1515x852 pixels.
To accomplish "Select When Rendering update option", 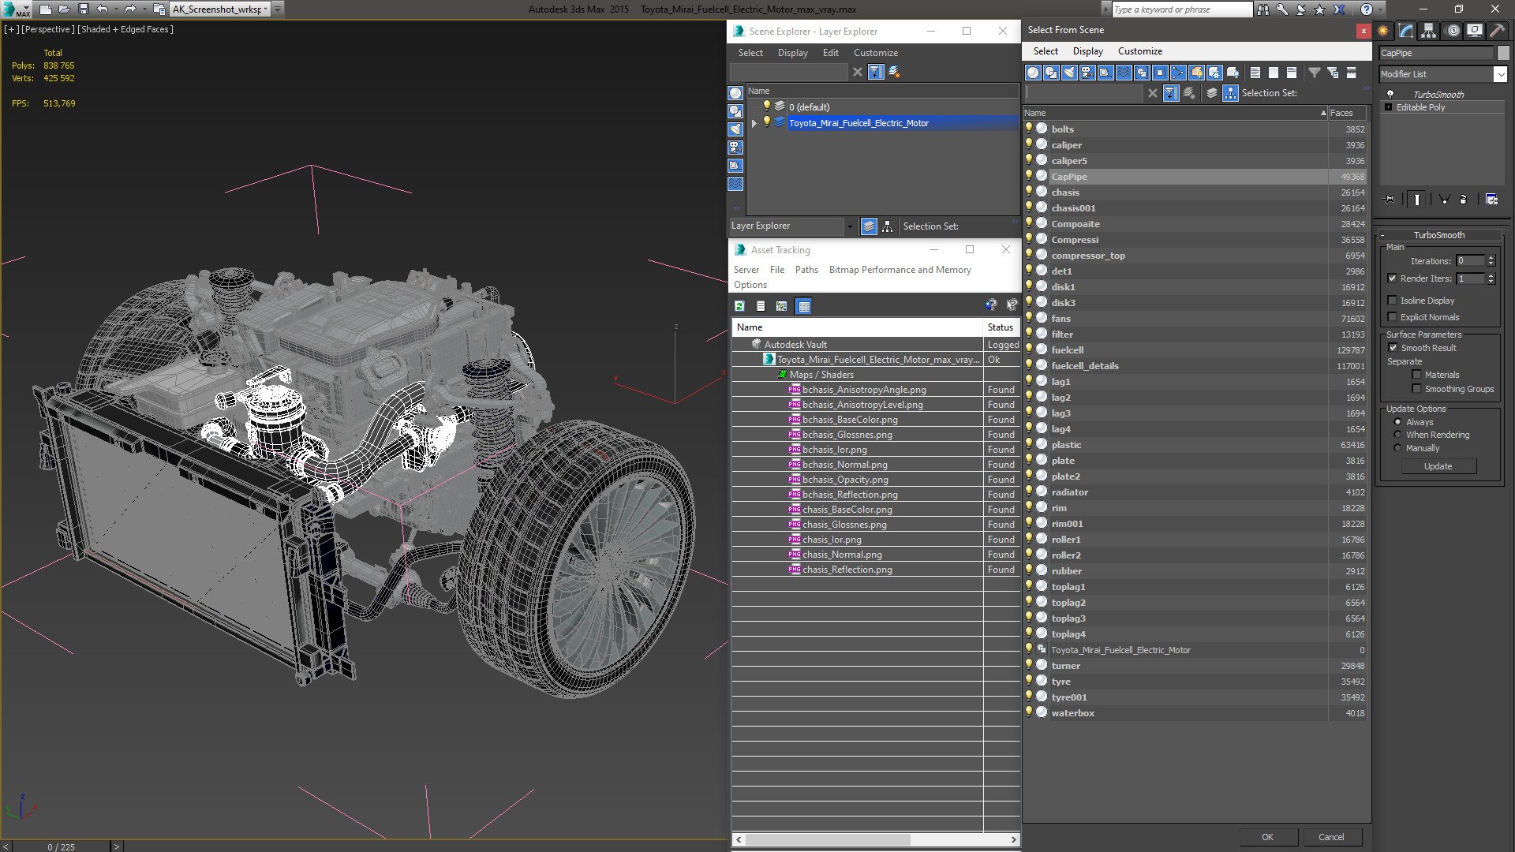I will tap(1397, 435).
